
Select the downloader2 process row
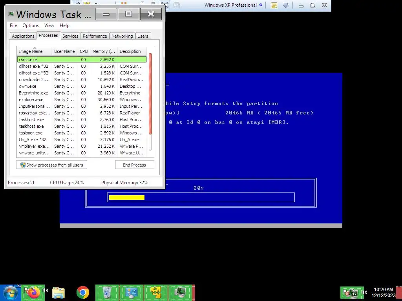pos(82,79)
